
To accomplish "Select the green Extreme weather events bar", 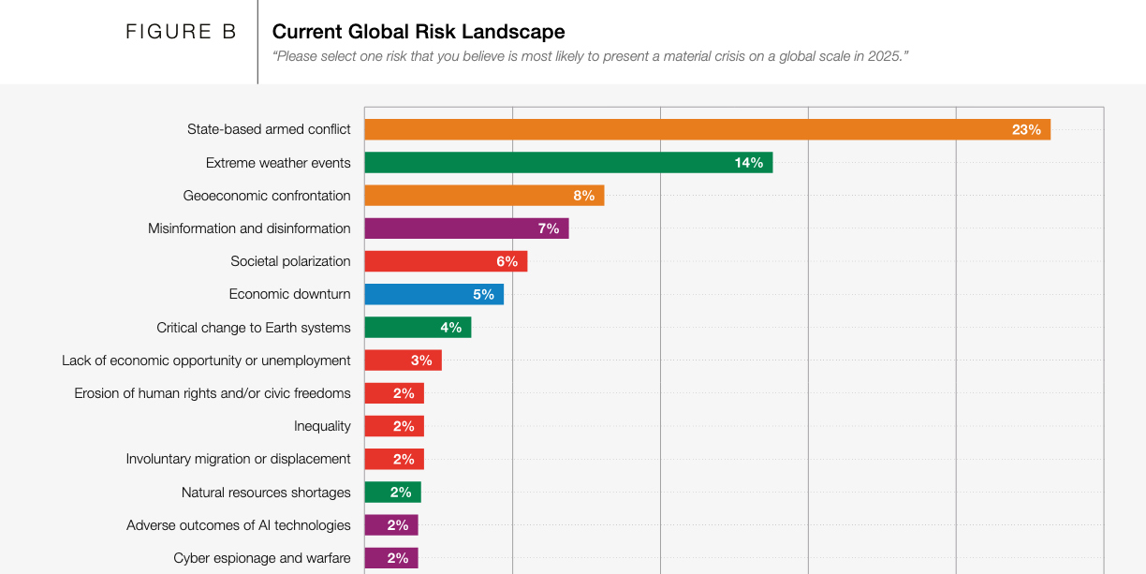I will pyautogui.click(x=567, y=163).
